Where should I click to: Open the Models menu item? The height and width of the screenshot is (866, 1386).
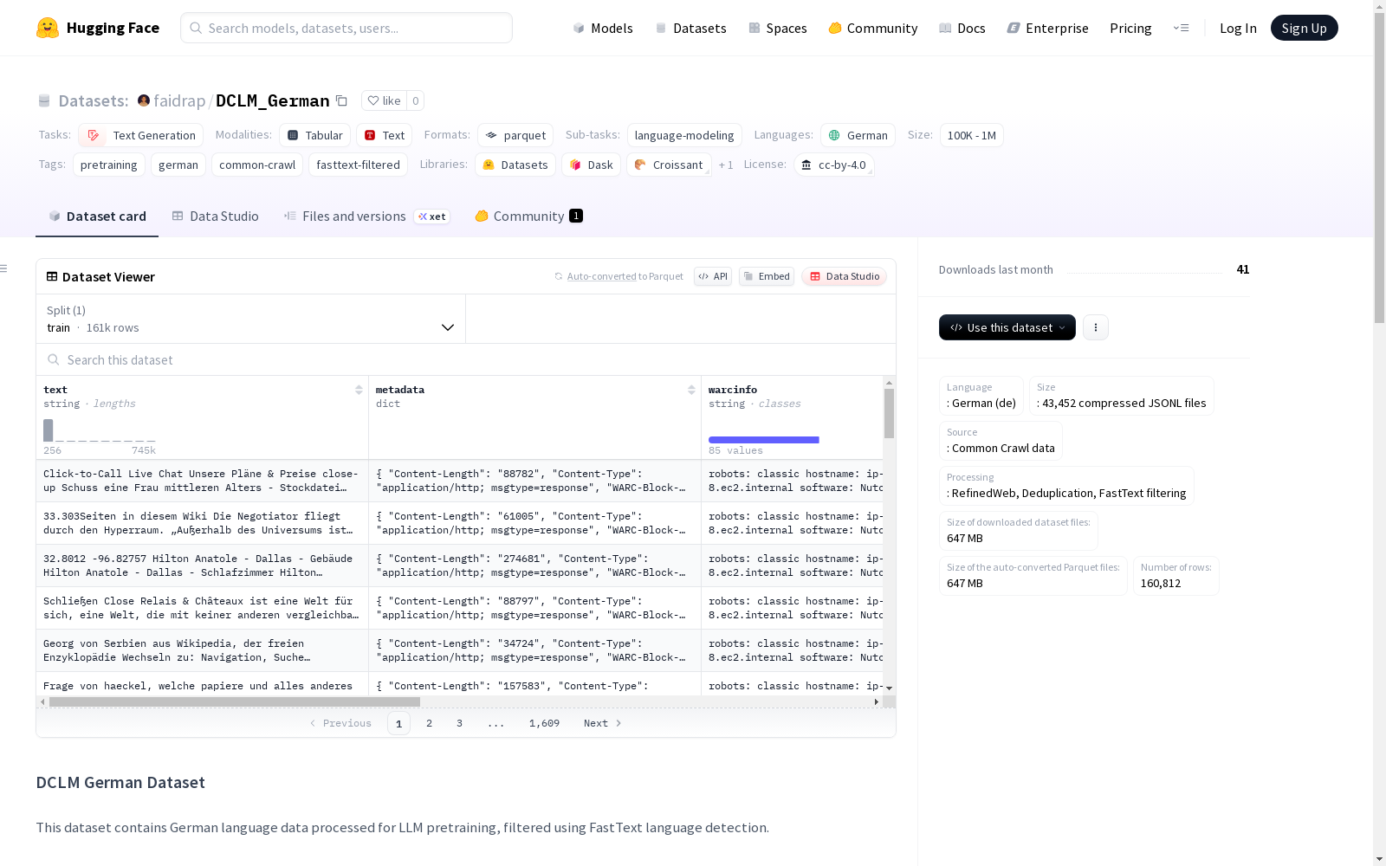(x=603, y=28)
